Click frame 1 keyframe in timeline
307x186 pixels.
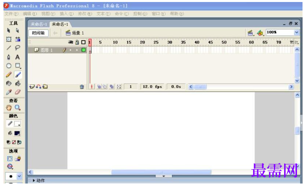pyautogui.click(x=90, y=50)
